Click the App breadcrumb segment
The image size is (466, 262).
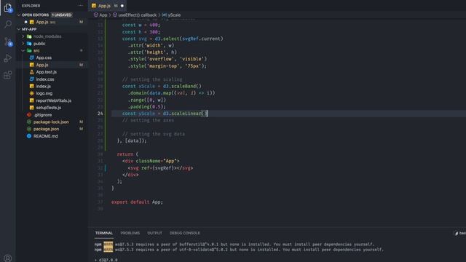(103, 15)
